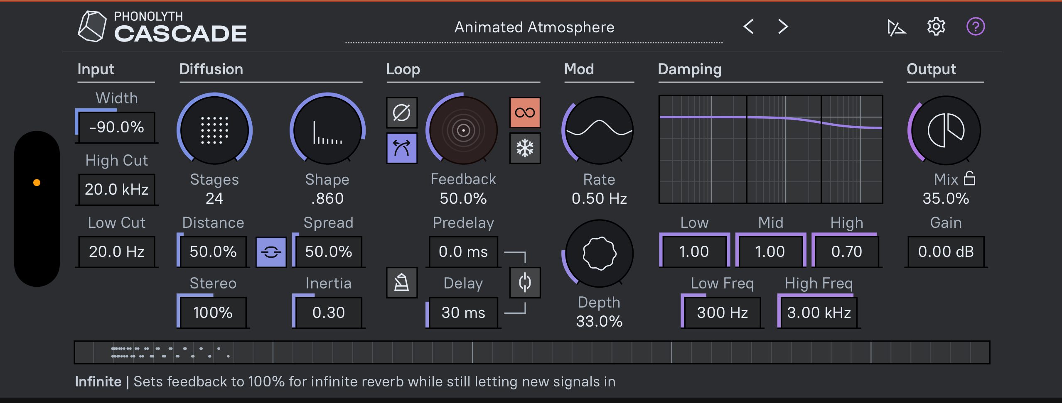The image size is (1062, 403).
Task: Toggle the predelay-delay link button
Action: click(x=525, y=283)
